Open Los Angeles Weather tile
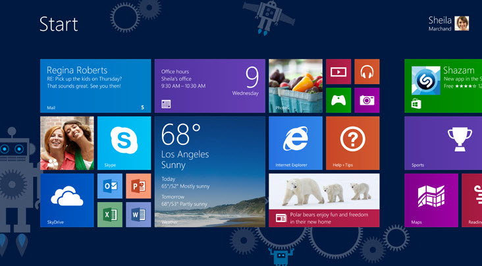The width and height of the screenshot is (482, 266). coord(209,172)
